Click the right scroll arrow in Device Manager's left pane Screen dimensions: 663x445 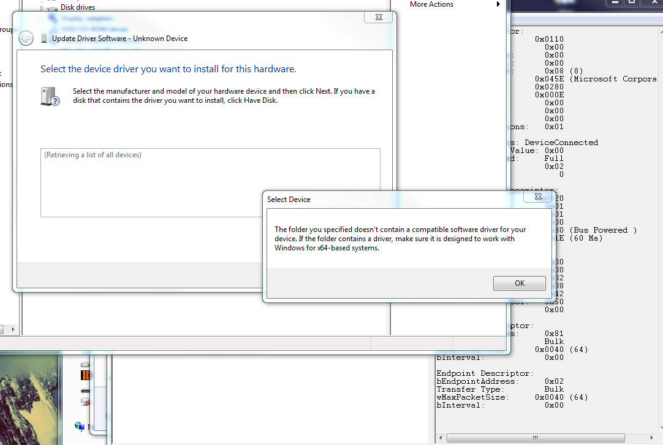[13, 329]
